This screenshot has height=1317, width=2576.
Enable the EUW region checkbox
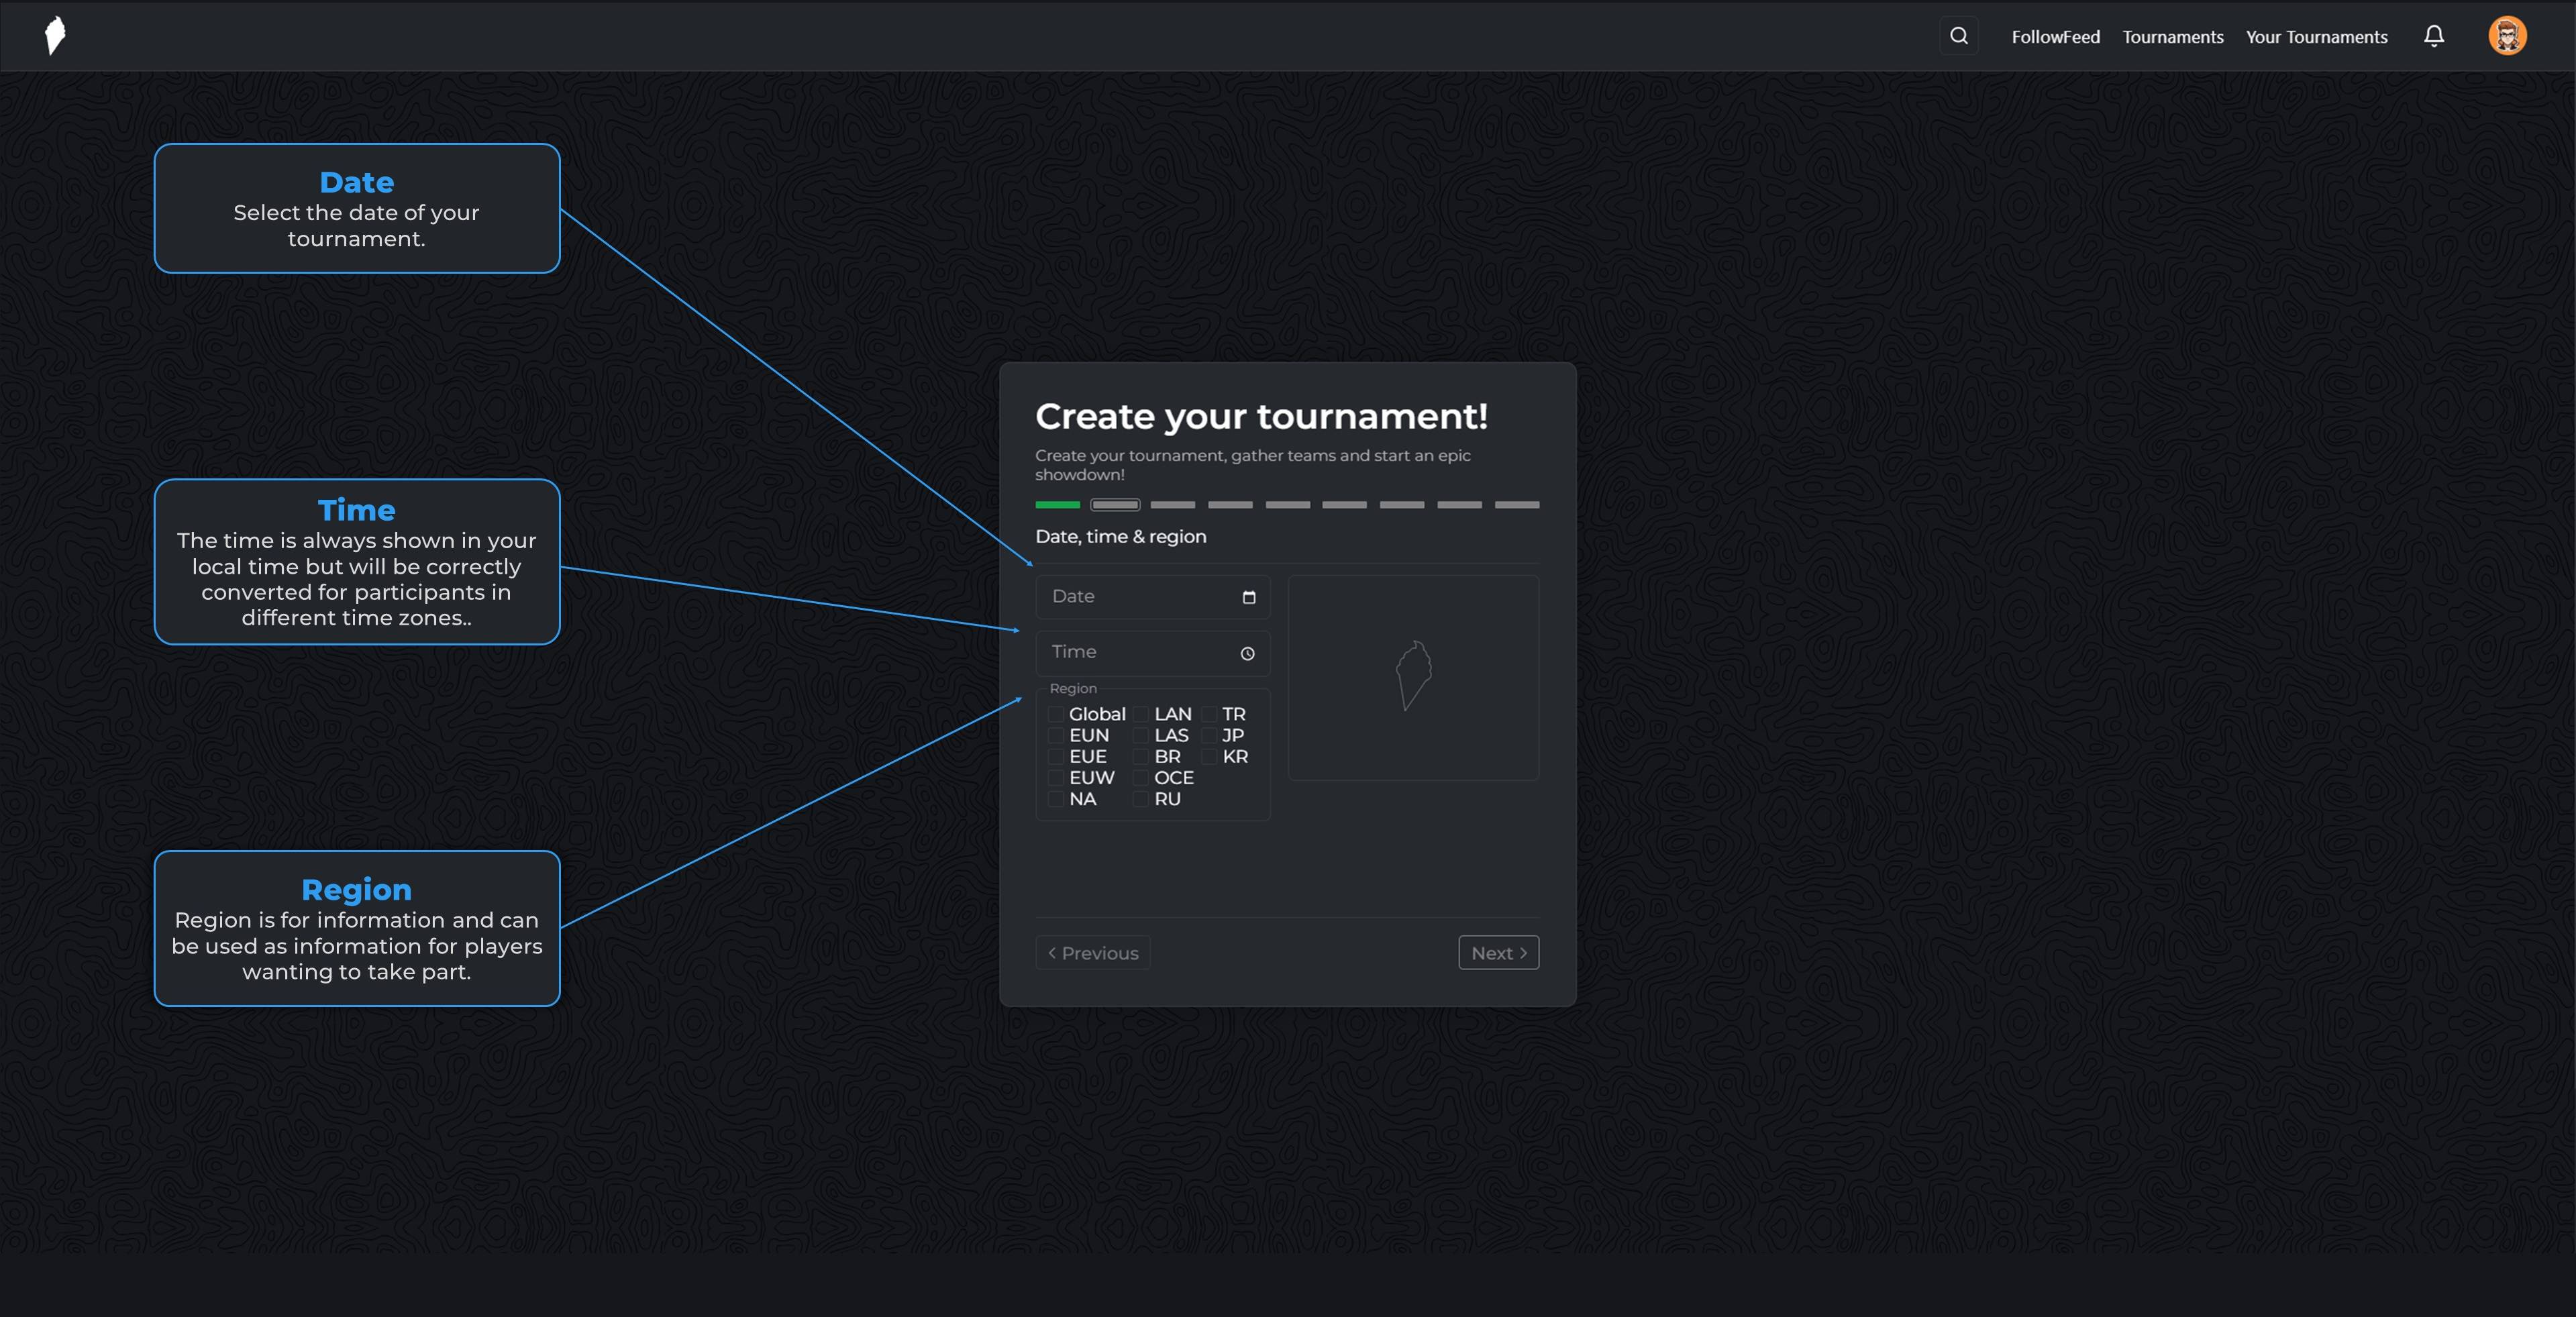1055,778
